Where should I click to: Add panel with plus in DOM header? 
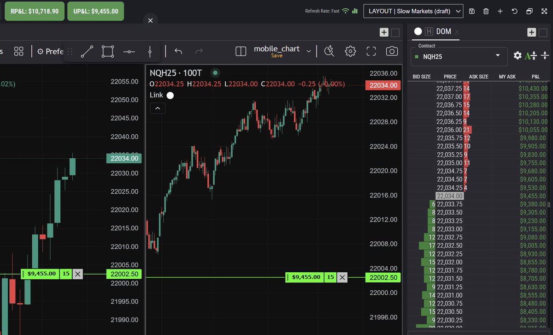point(531,32)
